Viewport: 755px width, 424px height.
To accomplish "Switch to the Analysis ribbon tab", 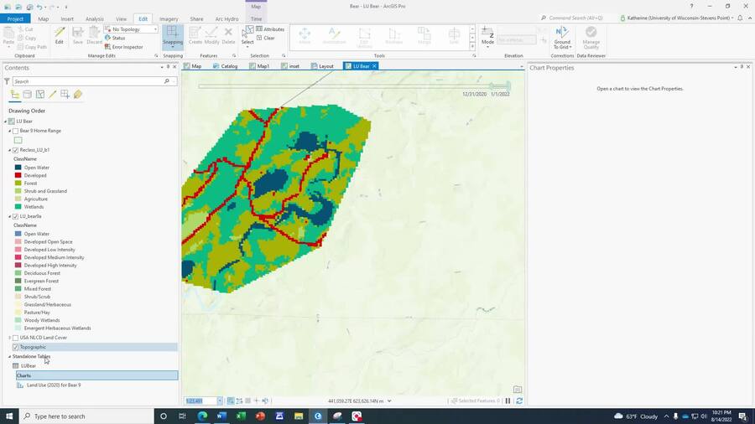I will [94, 18].
